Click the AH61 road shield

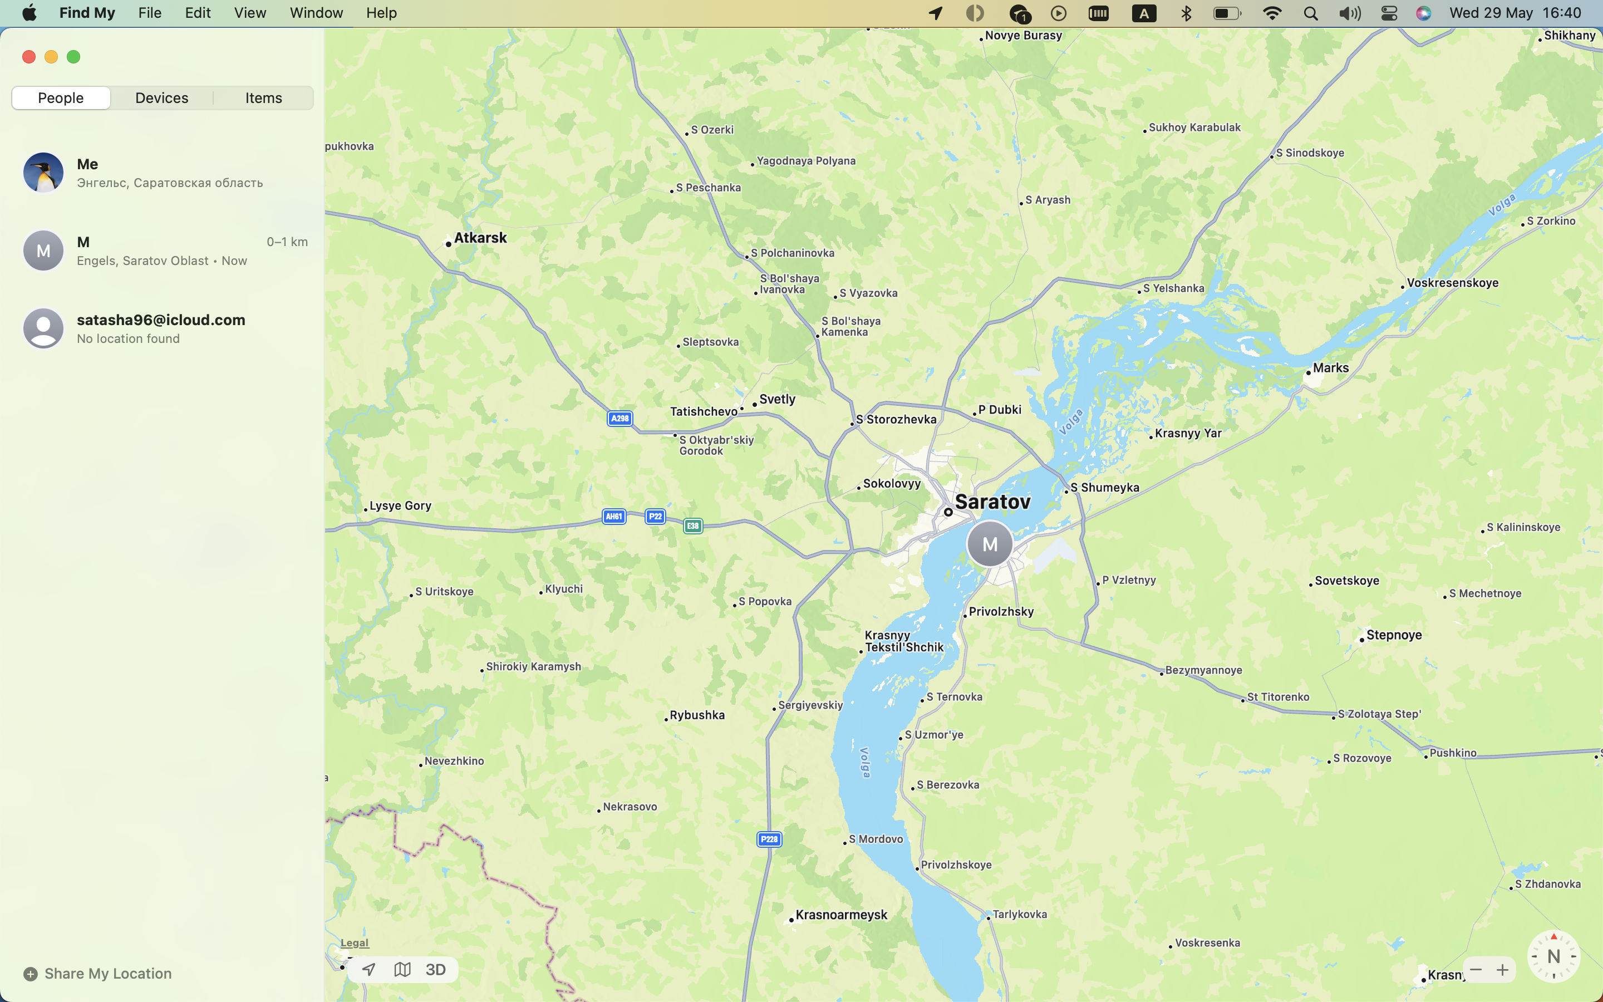pyautogui.click(x=614, y=516)
